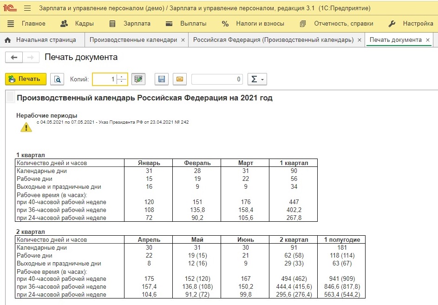Open the Главное section
The height and width of the screenshot is (305, 438).
click(x=26, y=24)
